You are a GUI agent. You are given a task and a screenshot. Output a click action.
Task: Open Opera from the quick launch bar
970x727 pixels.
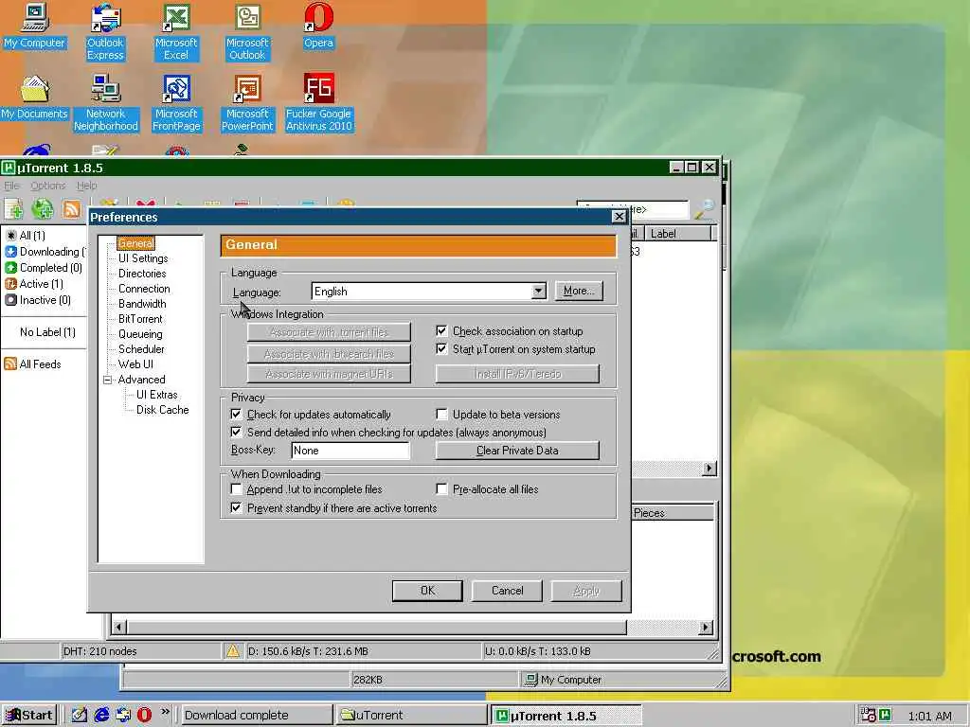(x=144, y=716)
